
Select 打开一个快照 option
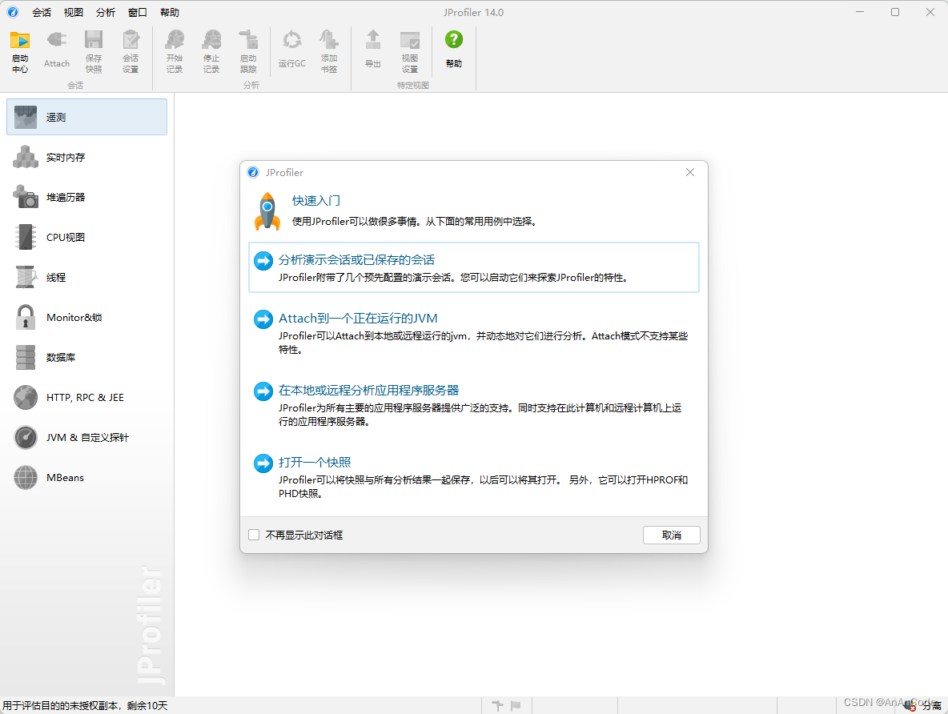[315, 463]
